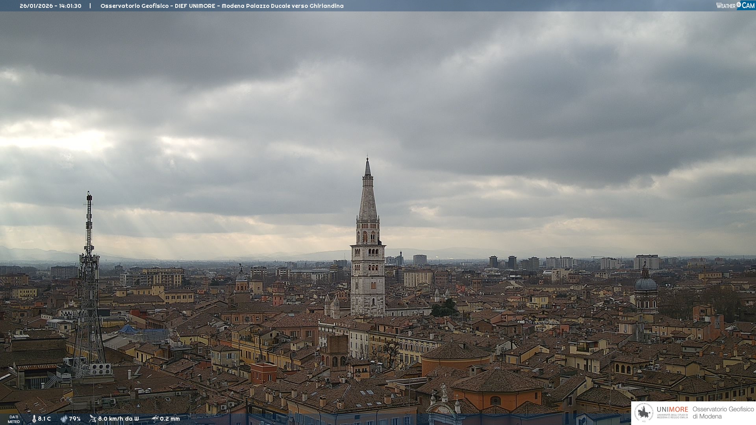Click the WeatherCam camera lens icon

(739, 5)
